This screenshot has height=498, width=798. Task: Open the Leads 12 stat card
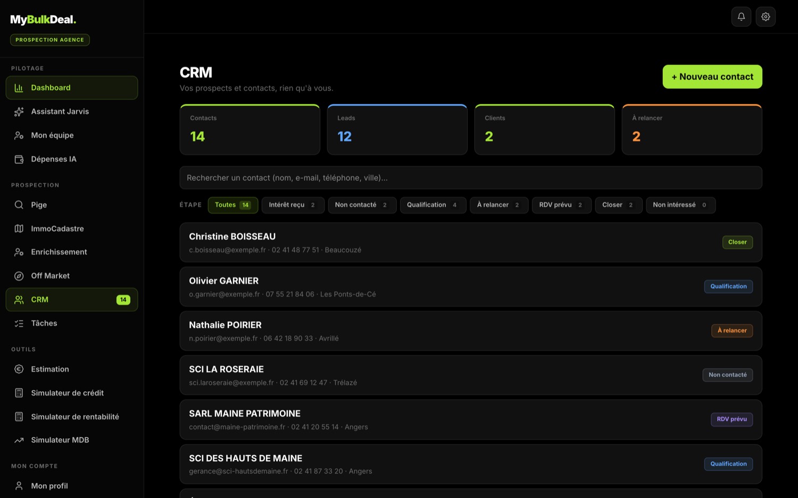(397, 130)
